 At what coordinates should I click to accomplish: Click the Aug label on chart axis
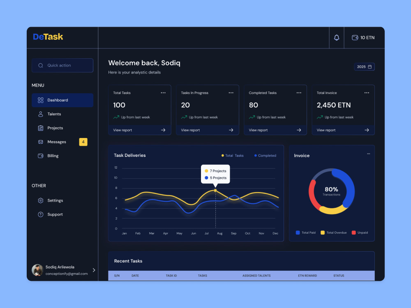[x=219, y=233]
